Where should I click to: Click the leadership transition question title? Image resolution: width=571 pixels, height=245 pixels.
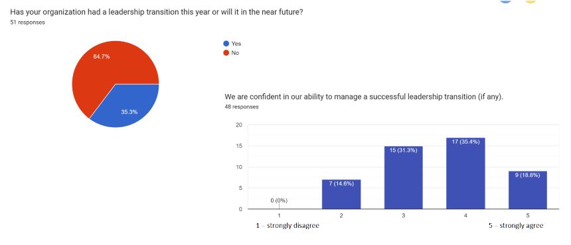click(157, 12)
